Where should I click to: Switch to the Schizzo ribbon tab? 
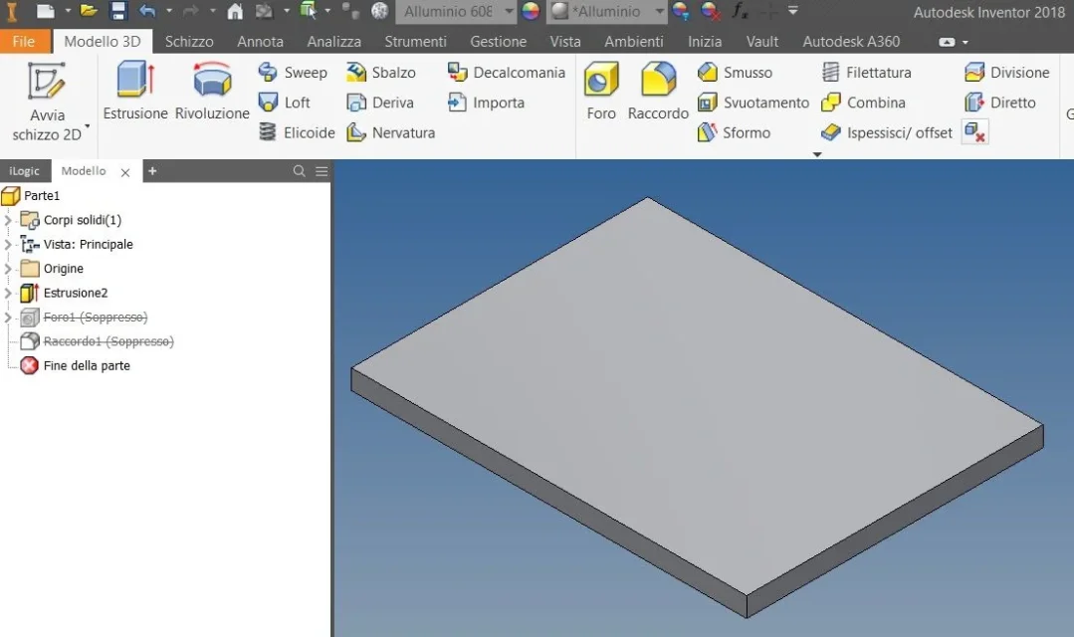(x=189, y=42)
